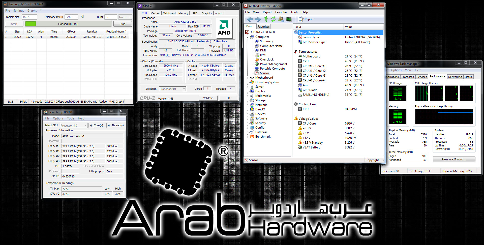
Task: Select the VBAT Battery row
Action: pos(339,147)
